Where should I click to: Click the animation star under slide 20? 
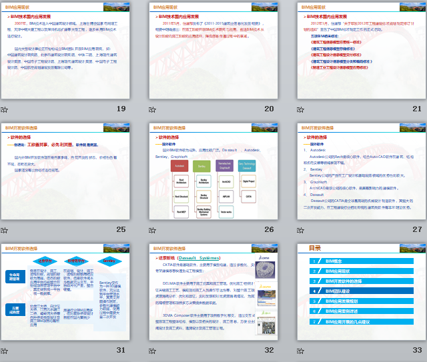153,109
